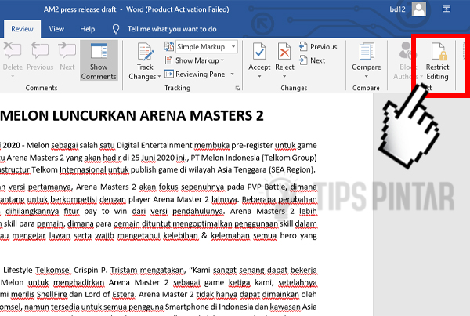The width and height of the screenshot is (470, 316).
Task: Switch to the Review ribbon tab
Action: pyautogui.click(x=22, y=29)
